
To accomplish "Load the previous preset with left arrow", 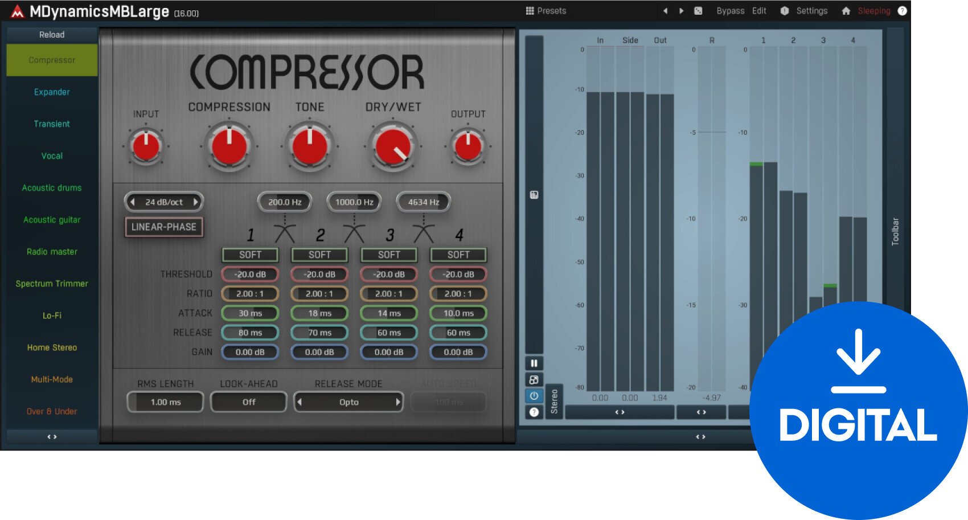I will tap(665, 11).
